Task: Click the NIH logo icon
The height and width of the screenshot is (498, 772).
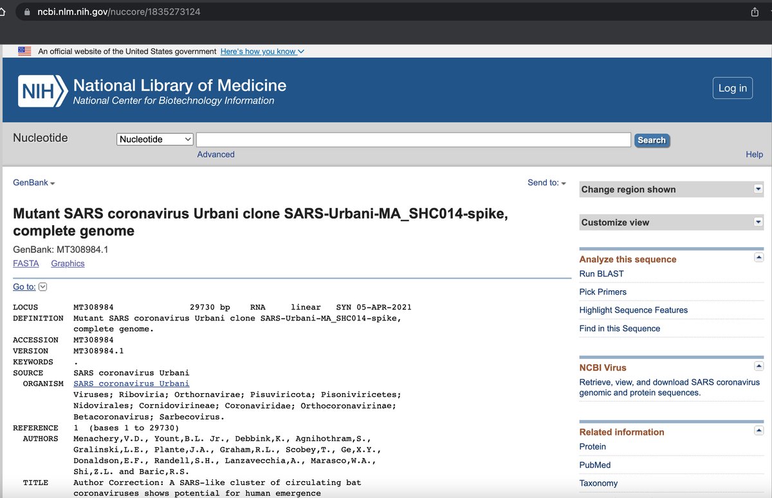Action: coord(42,90)
